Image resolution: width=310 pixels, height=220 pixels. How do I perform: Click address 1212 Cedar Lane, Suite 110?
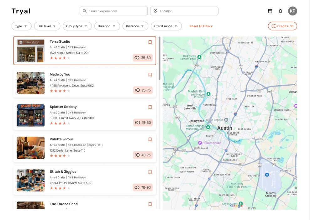coord(67,150)
